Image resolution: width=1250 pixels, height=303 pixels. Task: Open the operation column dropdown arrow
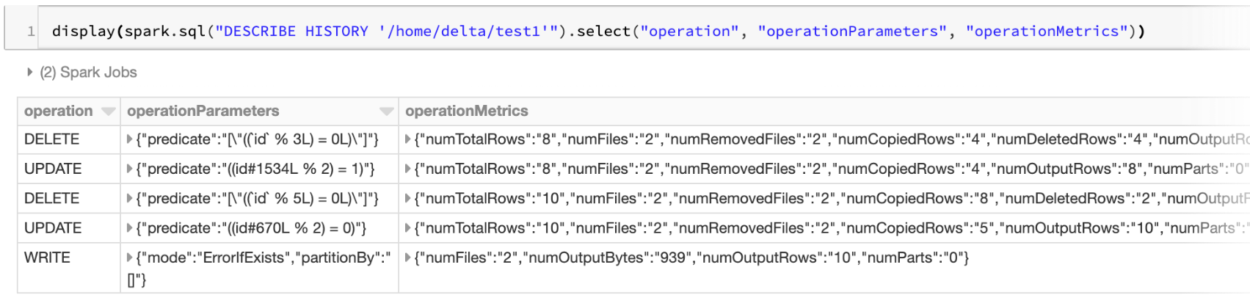(109, 112)
